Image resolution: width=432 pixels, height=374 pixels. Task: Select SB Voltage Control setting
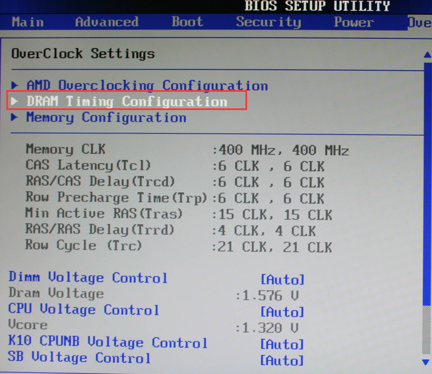(x=79, y=357)
